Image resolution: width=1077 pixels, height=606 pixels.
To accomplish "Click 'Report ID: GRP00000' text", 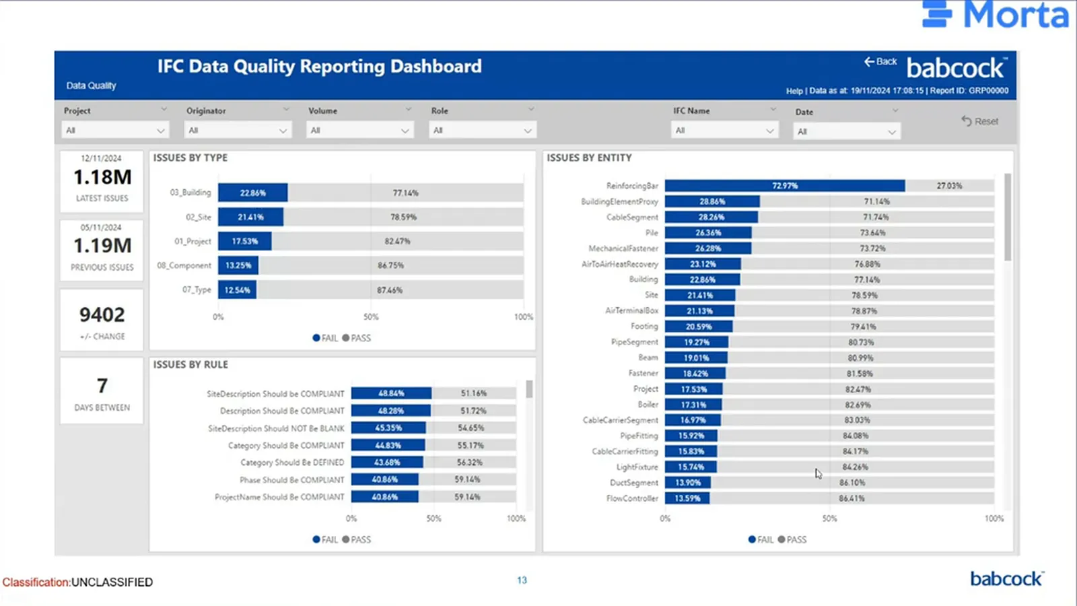I will pos(969,91).
